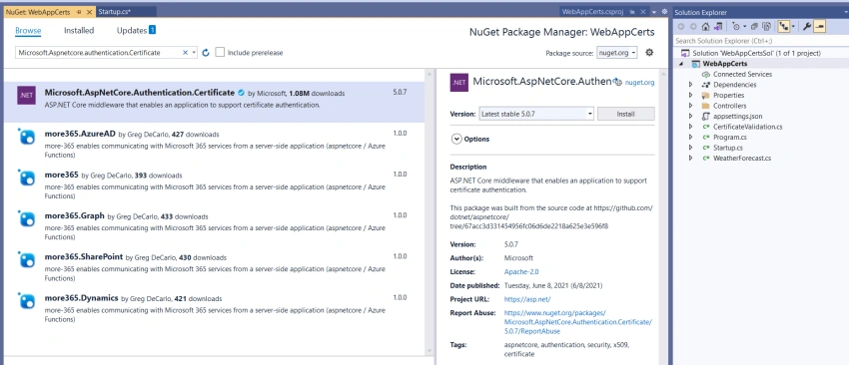Collapse the WebAppCerts project node

tap(681, 64)
